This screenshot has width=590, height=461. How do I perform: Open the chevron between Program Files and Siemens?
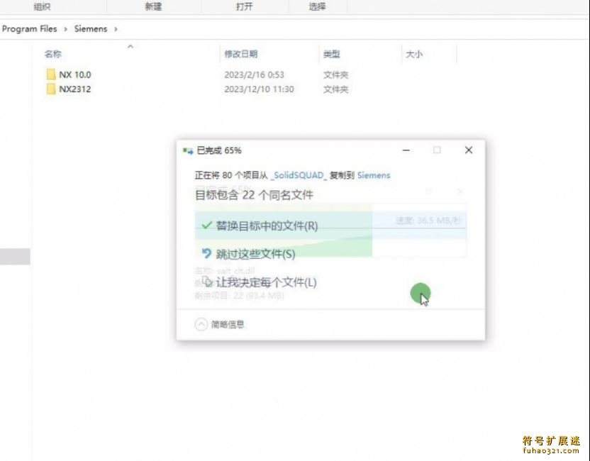point(66,29)
